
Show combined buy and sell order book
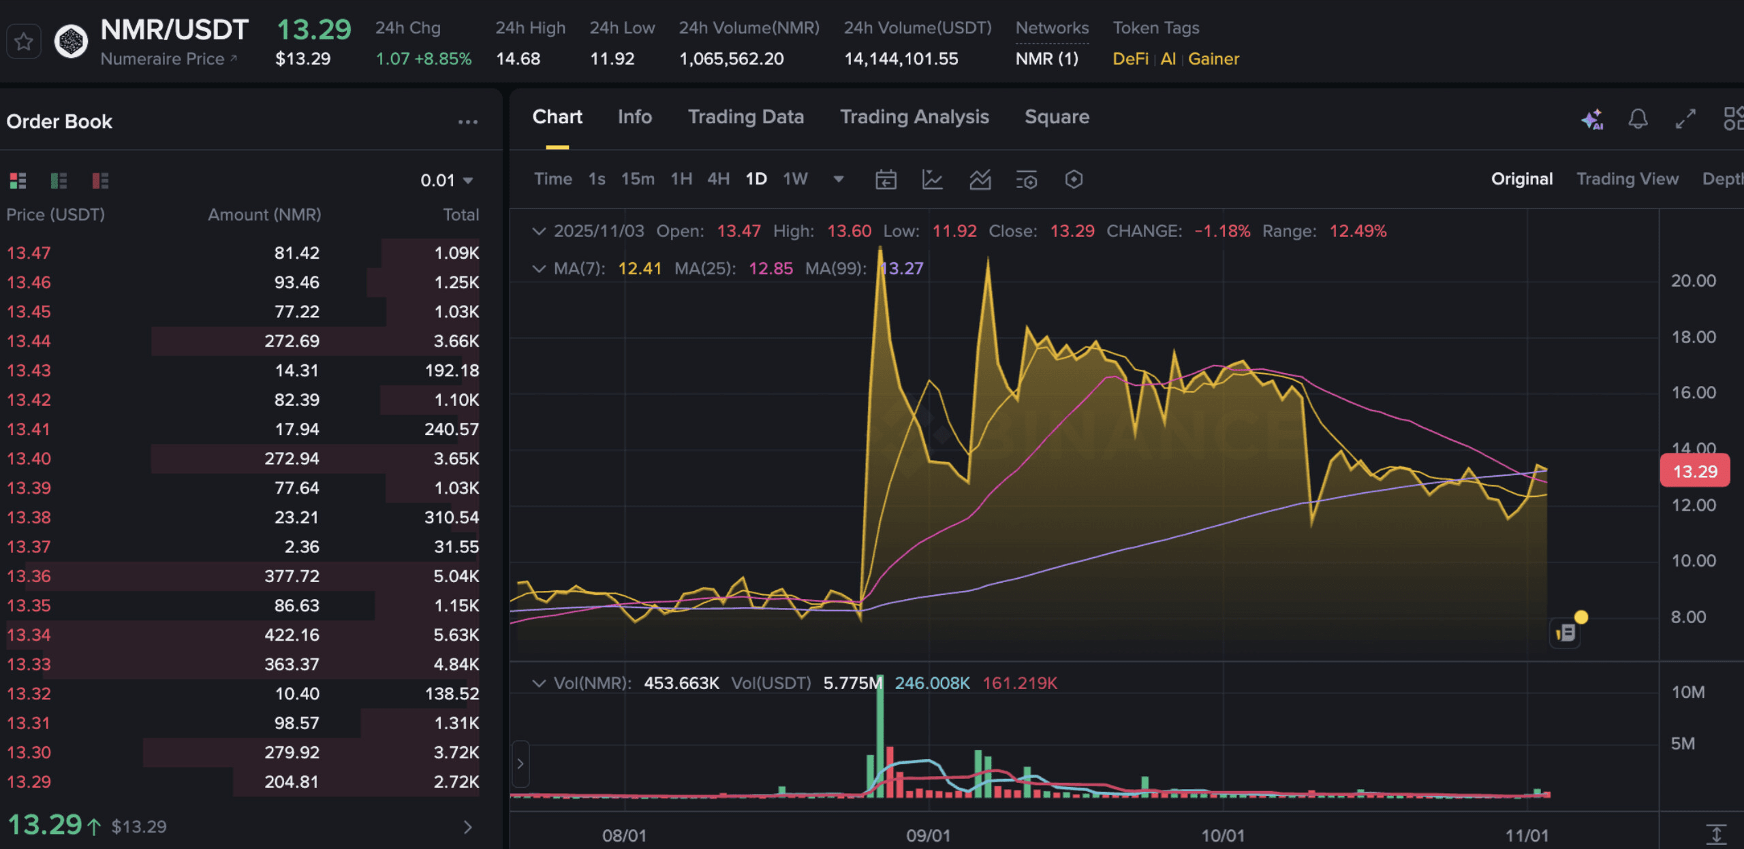click(x=18, y=180)
